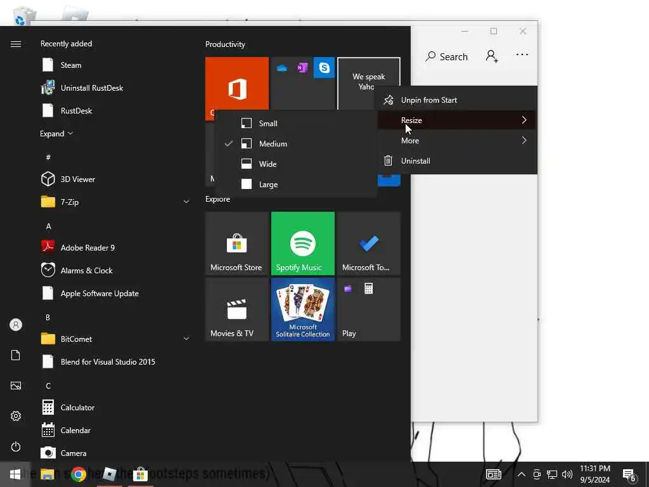Image resolution: width=649 pixels, height=487 pixels.
Task: Click the Search button in the background window
Action: [x=446, y=56]
